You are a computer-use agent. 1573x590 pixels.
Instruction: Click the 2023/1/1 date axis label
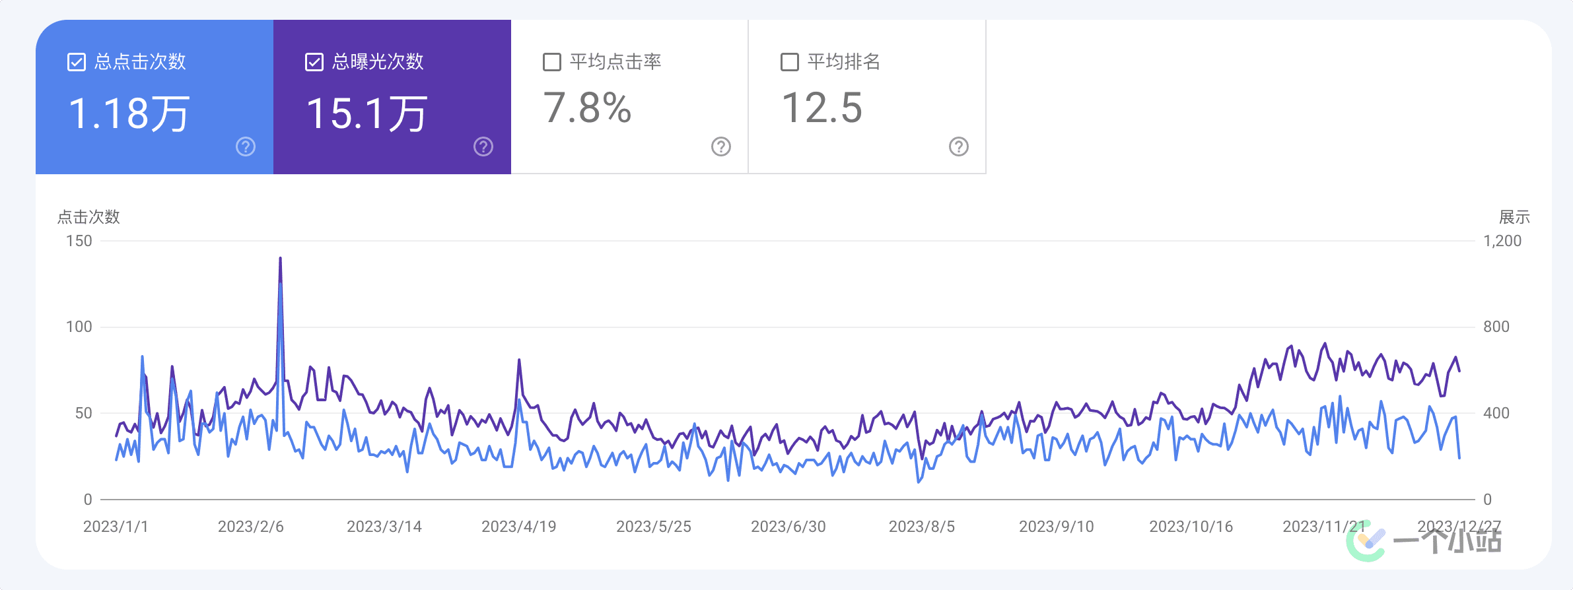coord(116,527)
